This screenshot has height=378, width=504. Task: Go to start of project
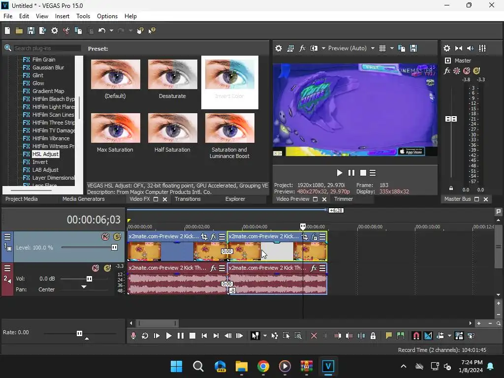pyautogui.click(x=204, y=336)
